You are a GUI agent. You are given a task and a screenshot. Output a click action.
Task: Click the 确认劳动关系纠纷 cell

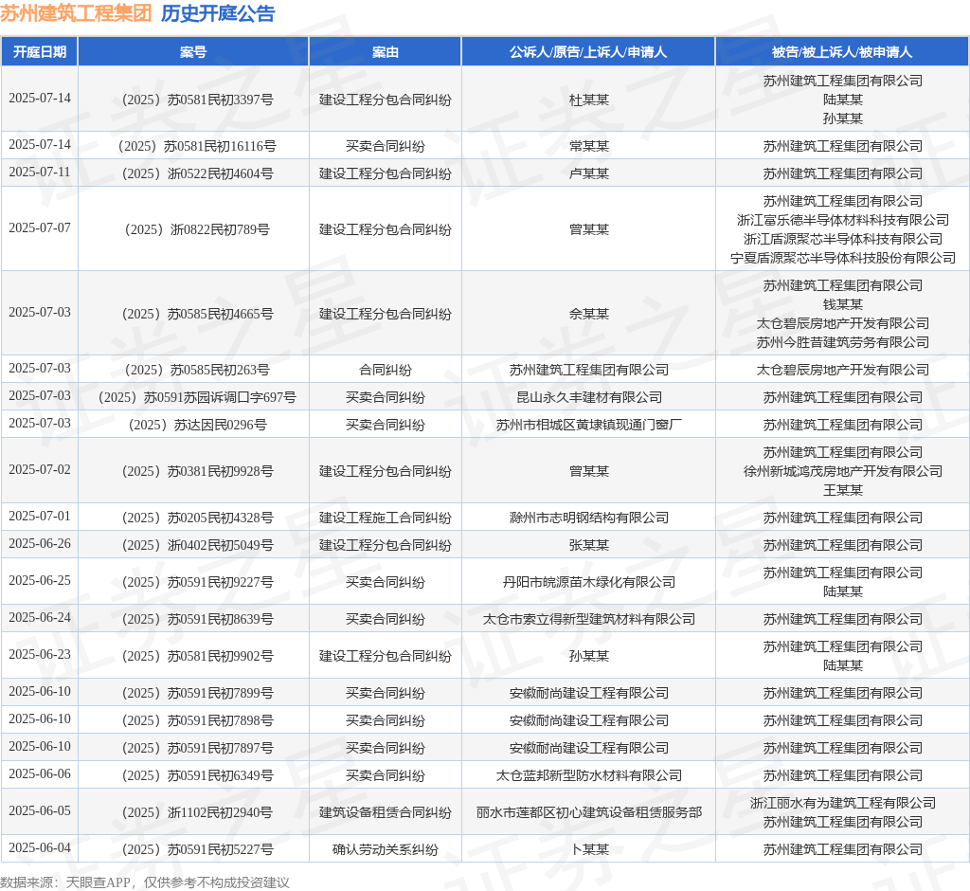pyautogui.click(x=385, y=849)
